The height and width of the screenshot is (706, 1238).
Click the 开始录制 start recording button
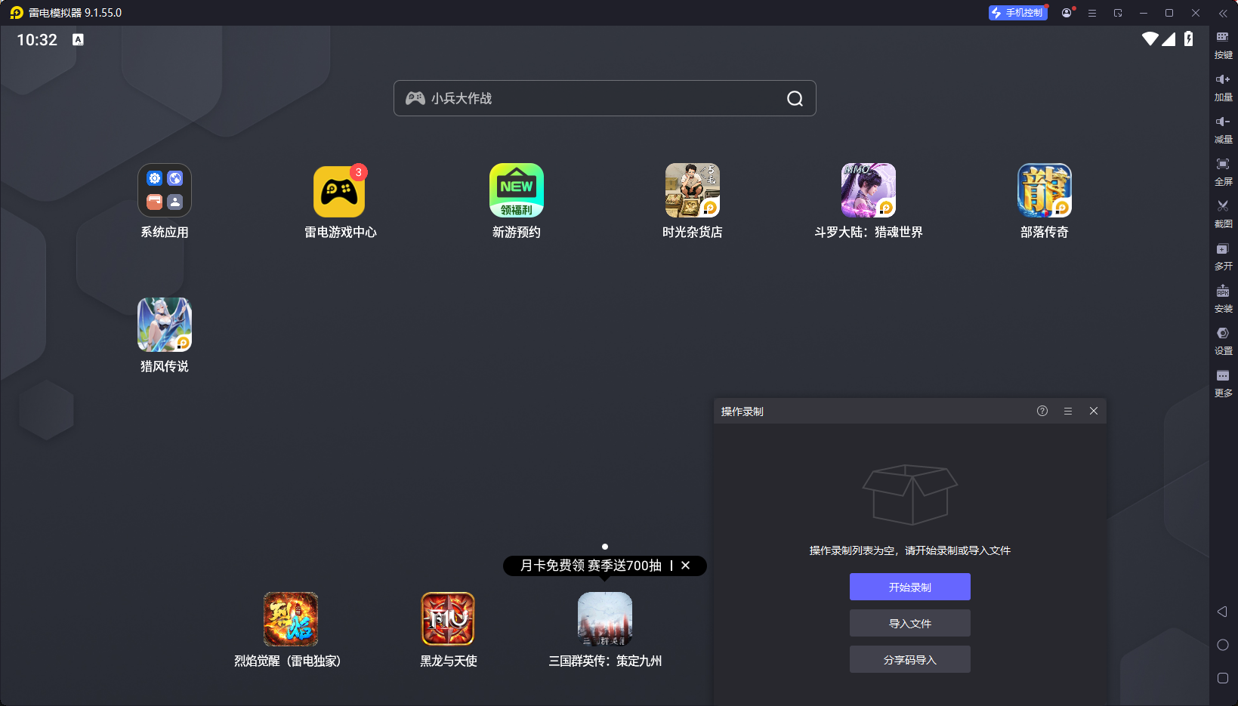click(909, 587)
